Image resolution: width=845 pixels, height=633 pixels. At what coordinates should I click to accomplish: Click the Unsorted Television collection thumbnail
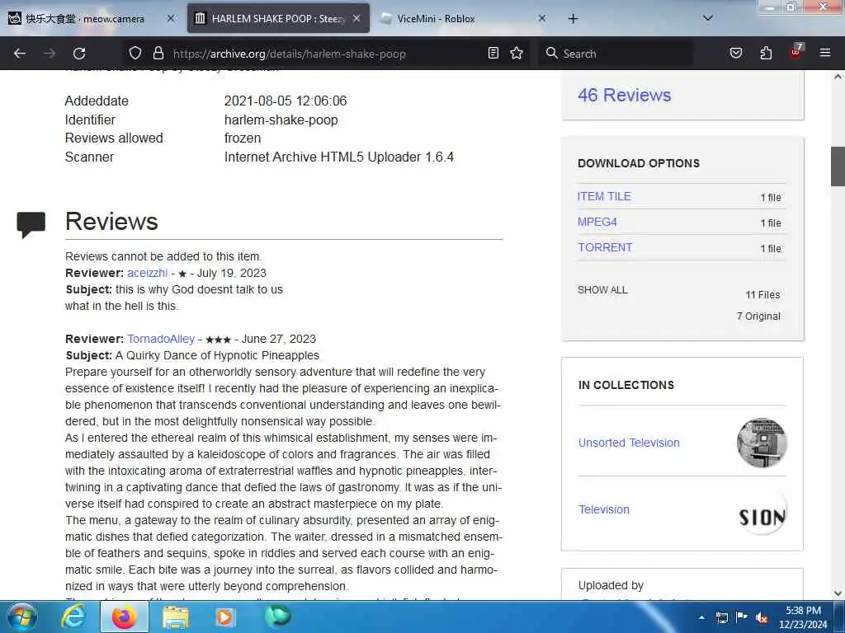pyautogui.click(x=762, y=443)
